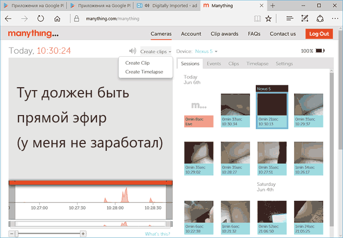Viewport: 343px width, 238px height.
Task: Open the session recorded at 10:29:02
Action: tap(198, 159)
